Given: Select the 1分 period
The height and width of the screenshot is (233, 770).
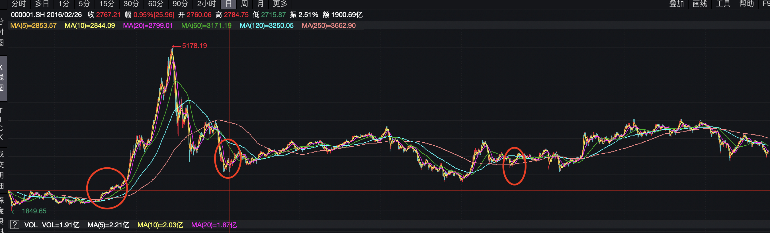Looking at the screenshot, I should click(64, 4).
